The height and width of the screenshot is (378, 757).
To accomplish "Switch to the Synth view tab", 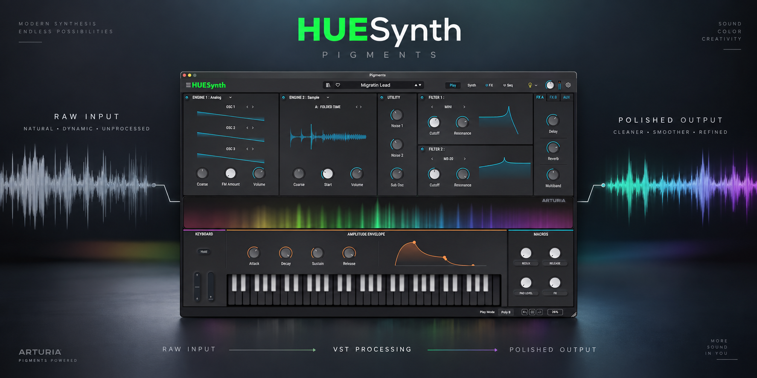I will pyautogui.click(x=472, y=85).
